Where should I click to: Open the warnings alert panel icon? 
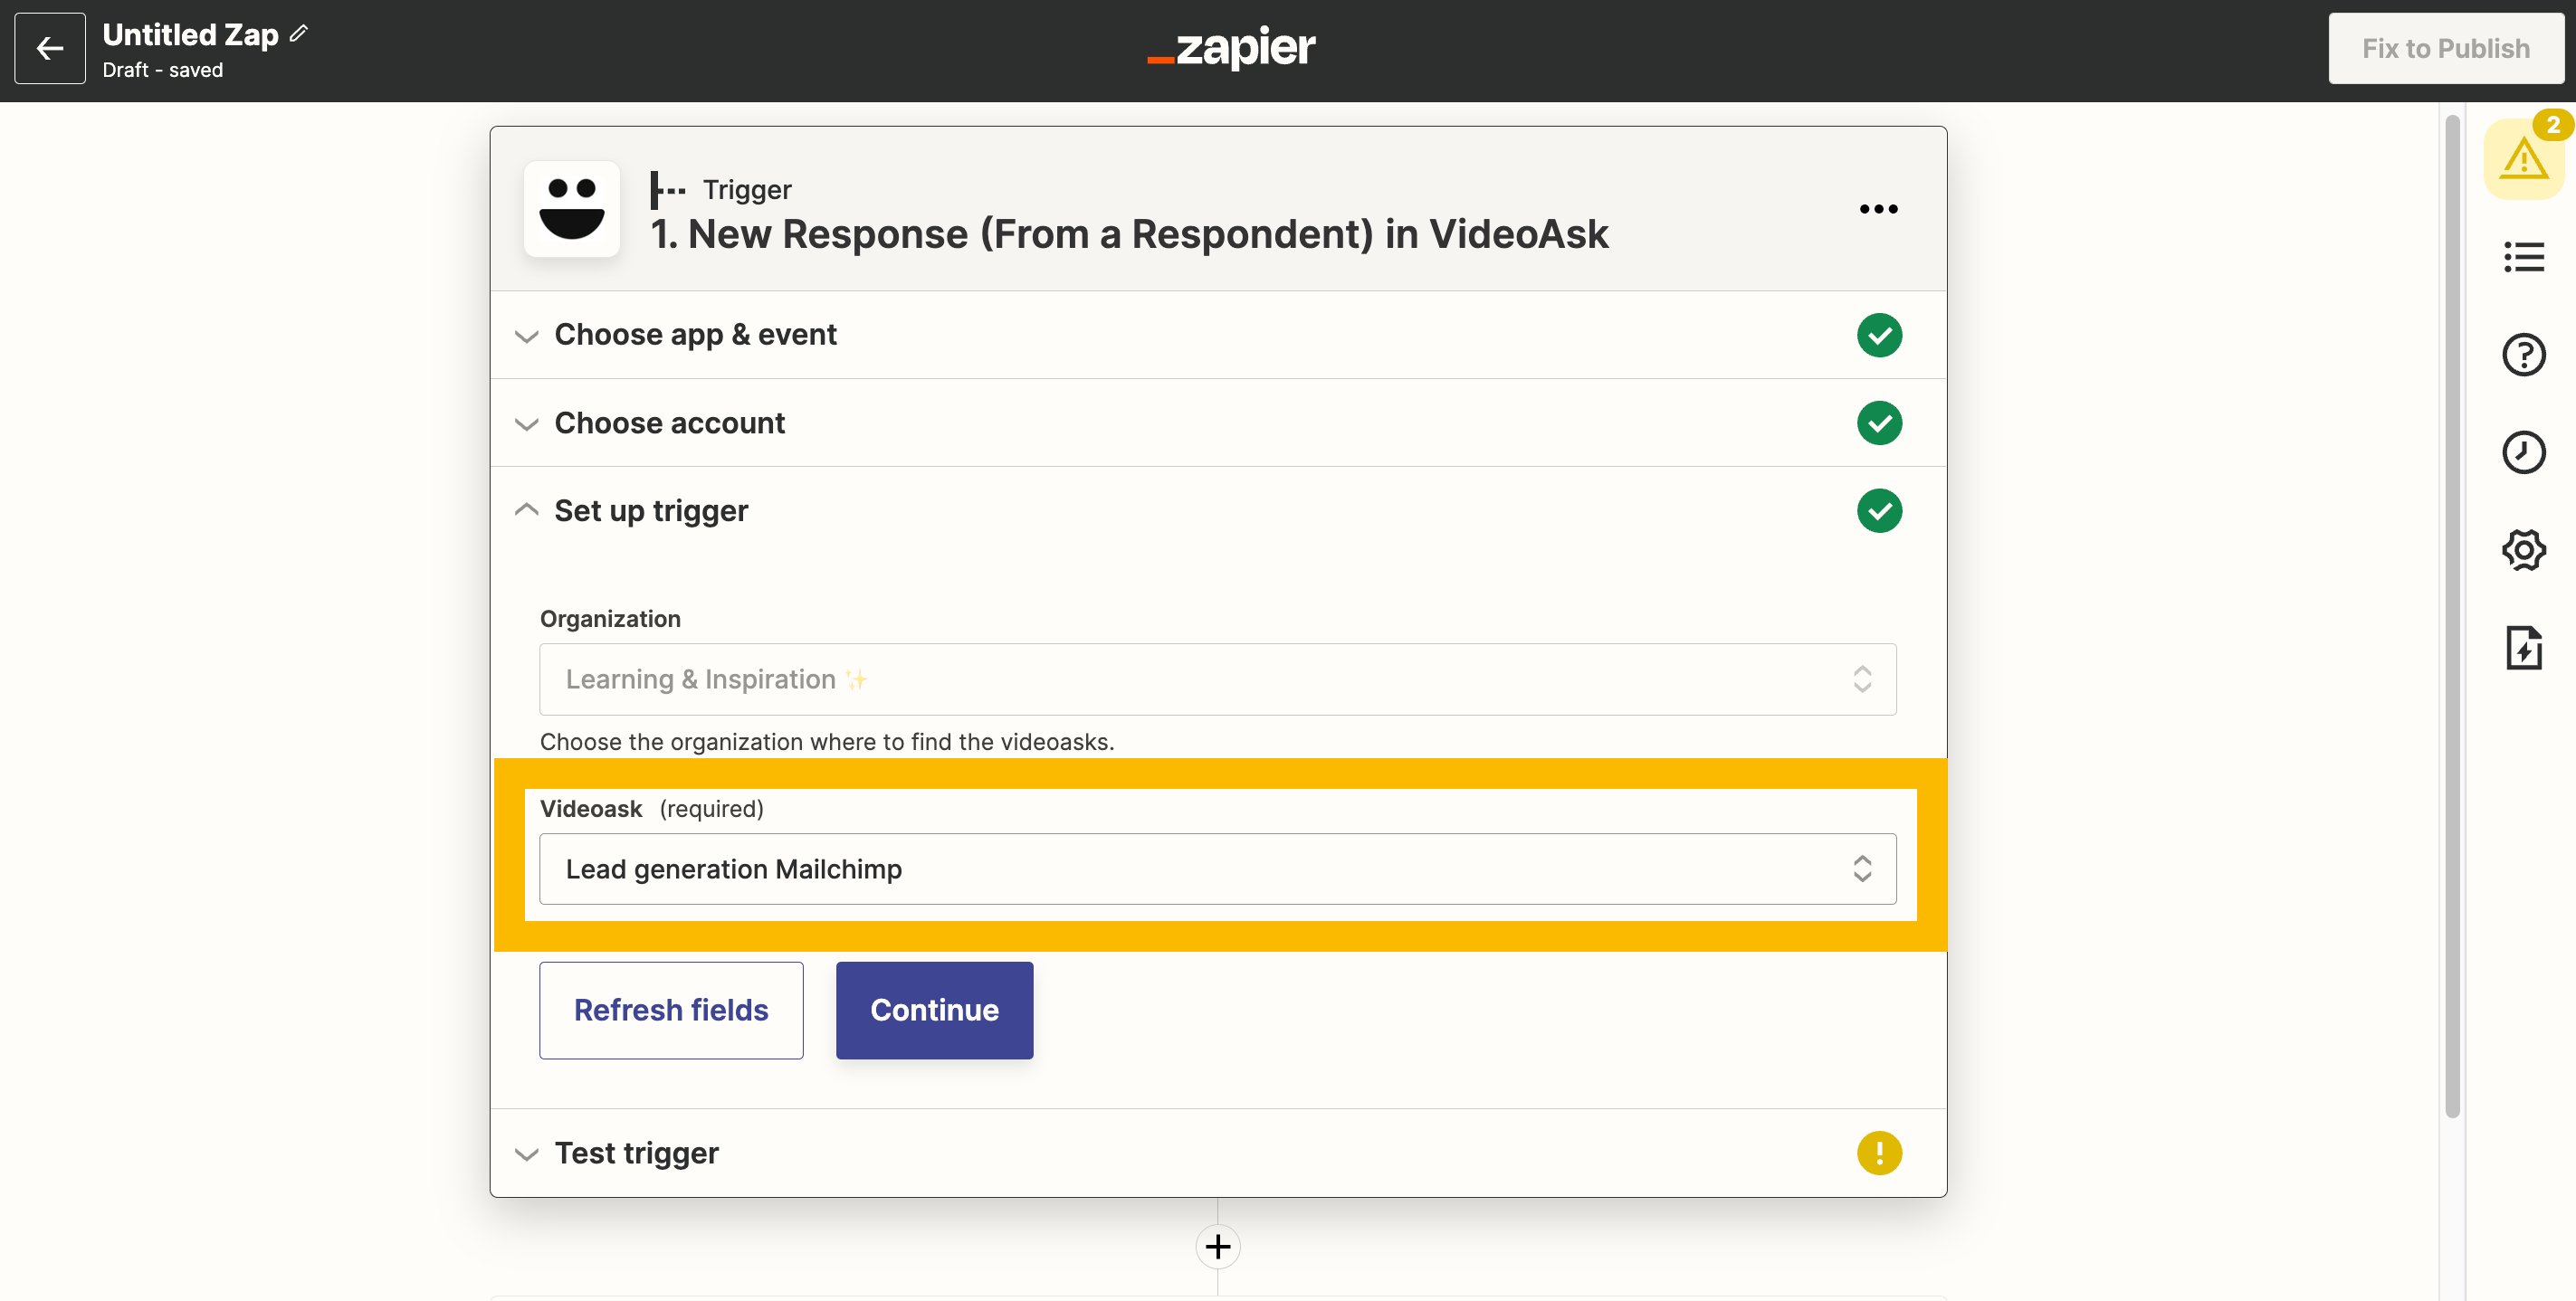(2524, 159)
